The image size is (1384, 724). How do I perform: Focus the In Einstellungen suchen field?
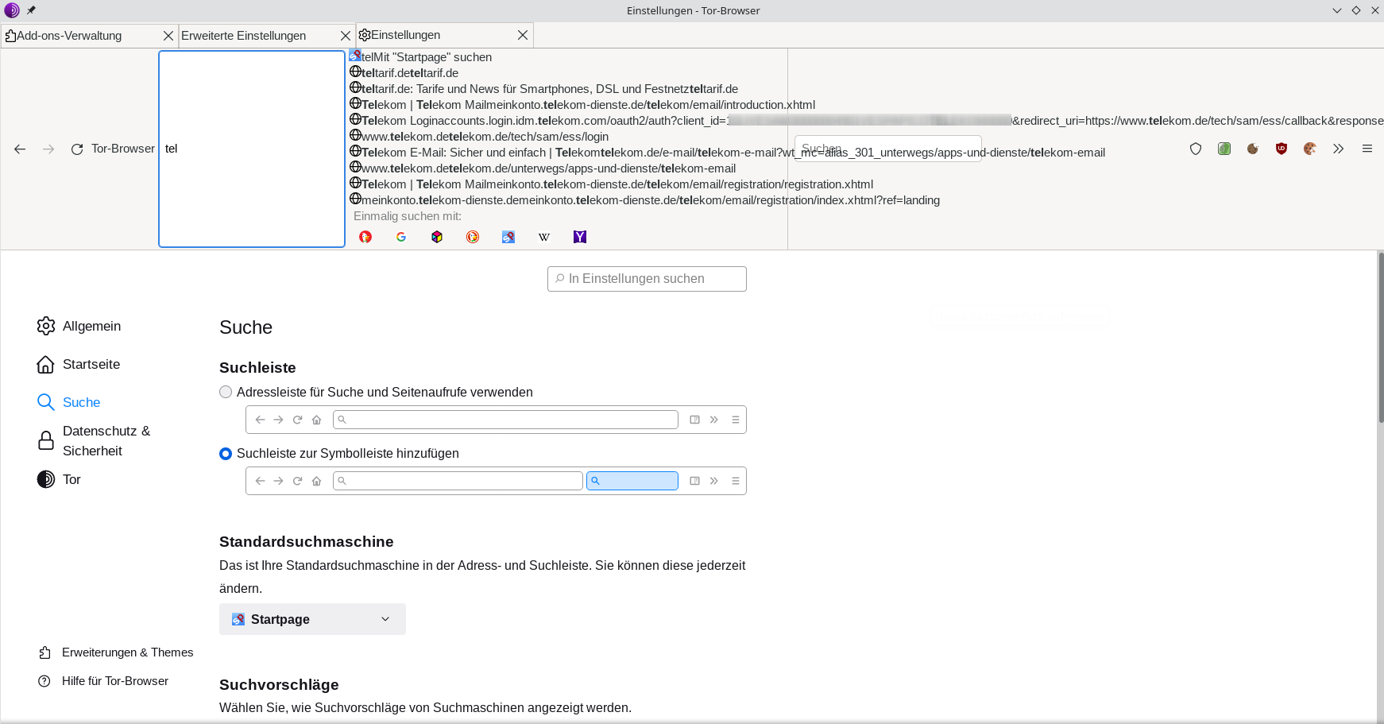(647, 279)
